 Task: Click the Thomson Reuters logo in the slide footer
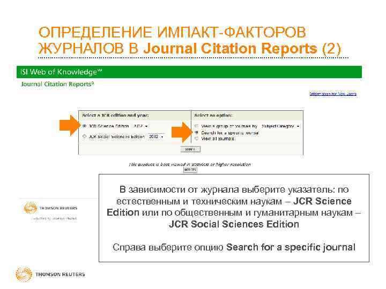tap(50, 274)
